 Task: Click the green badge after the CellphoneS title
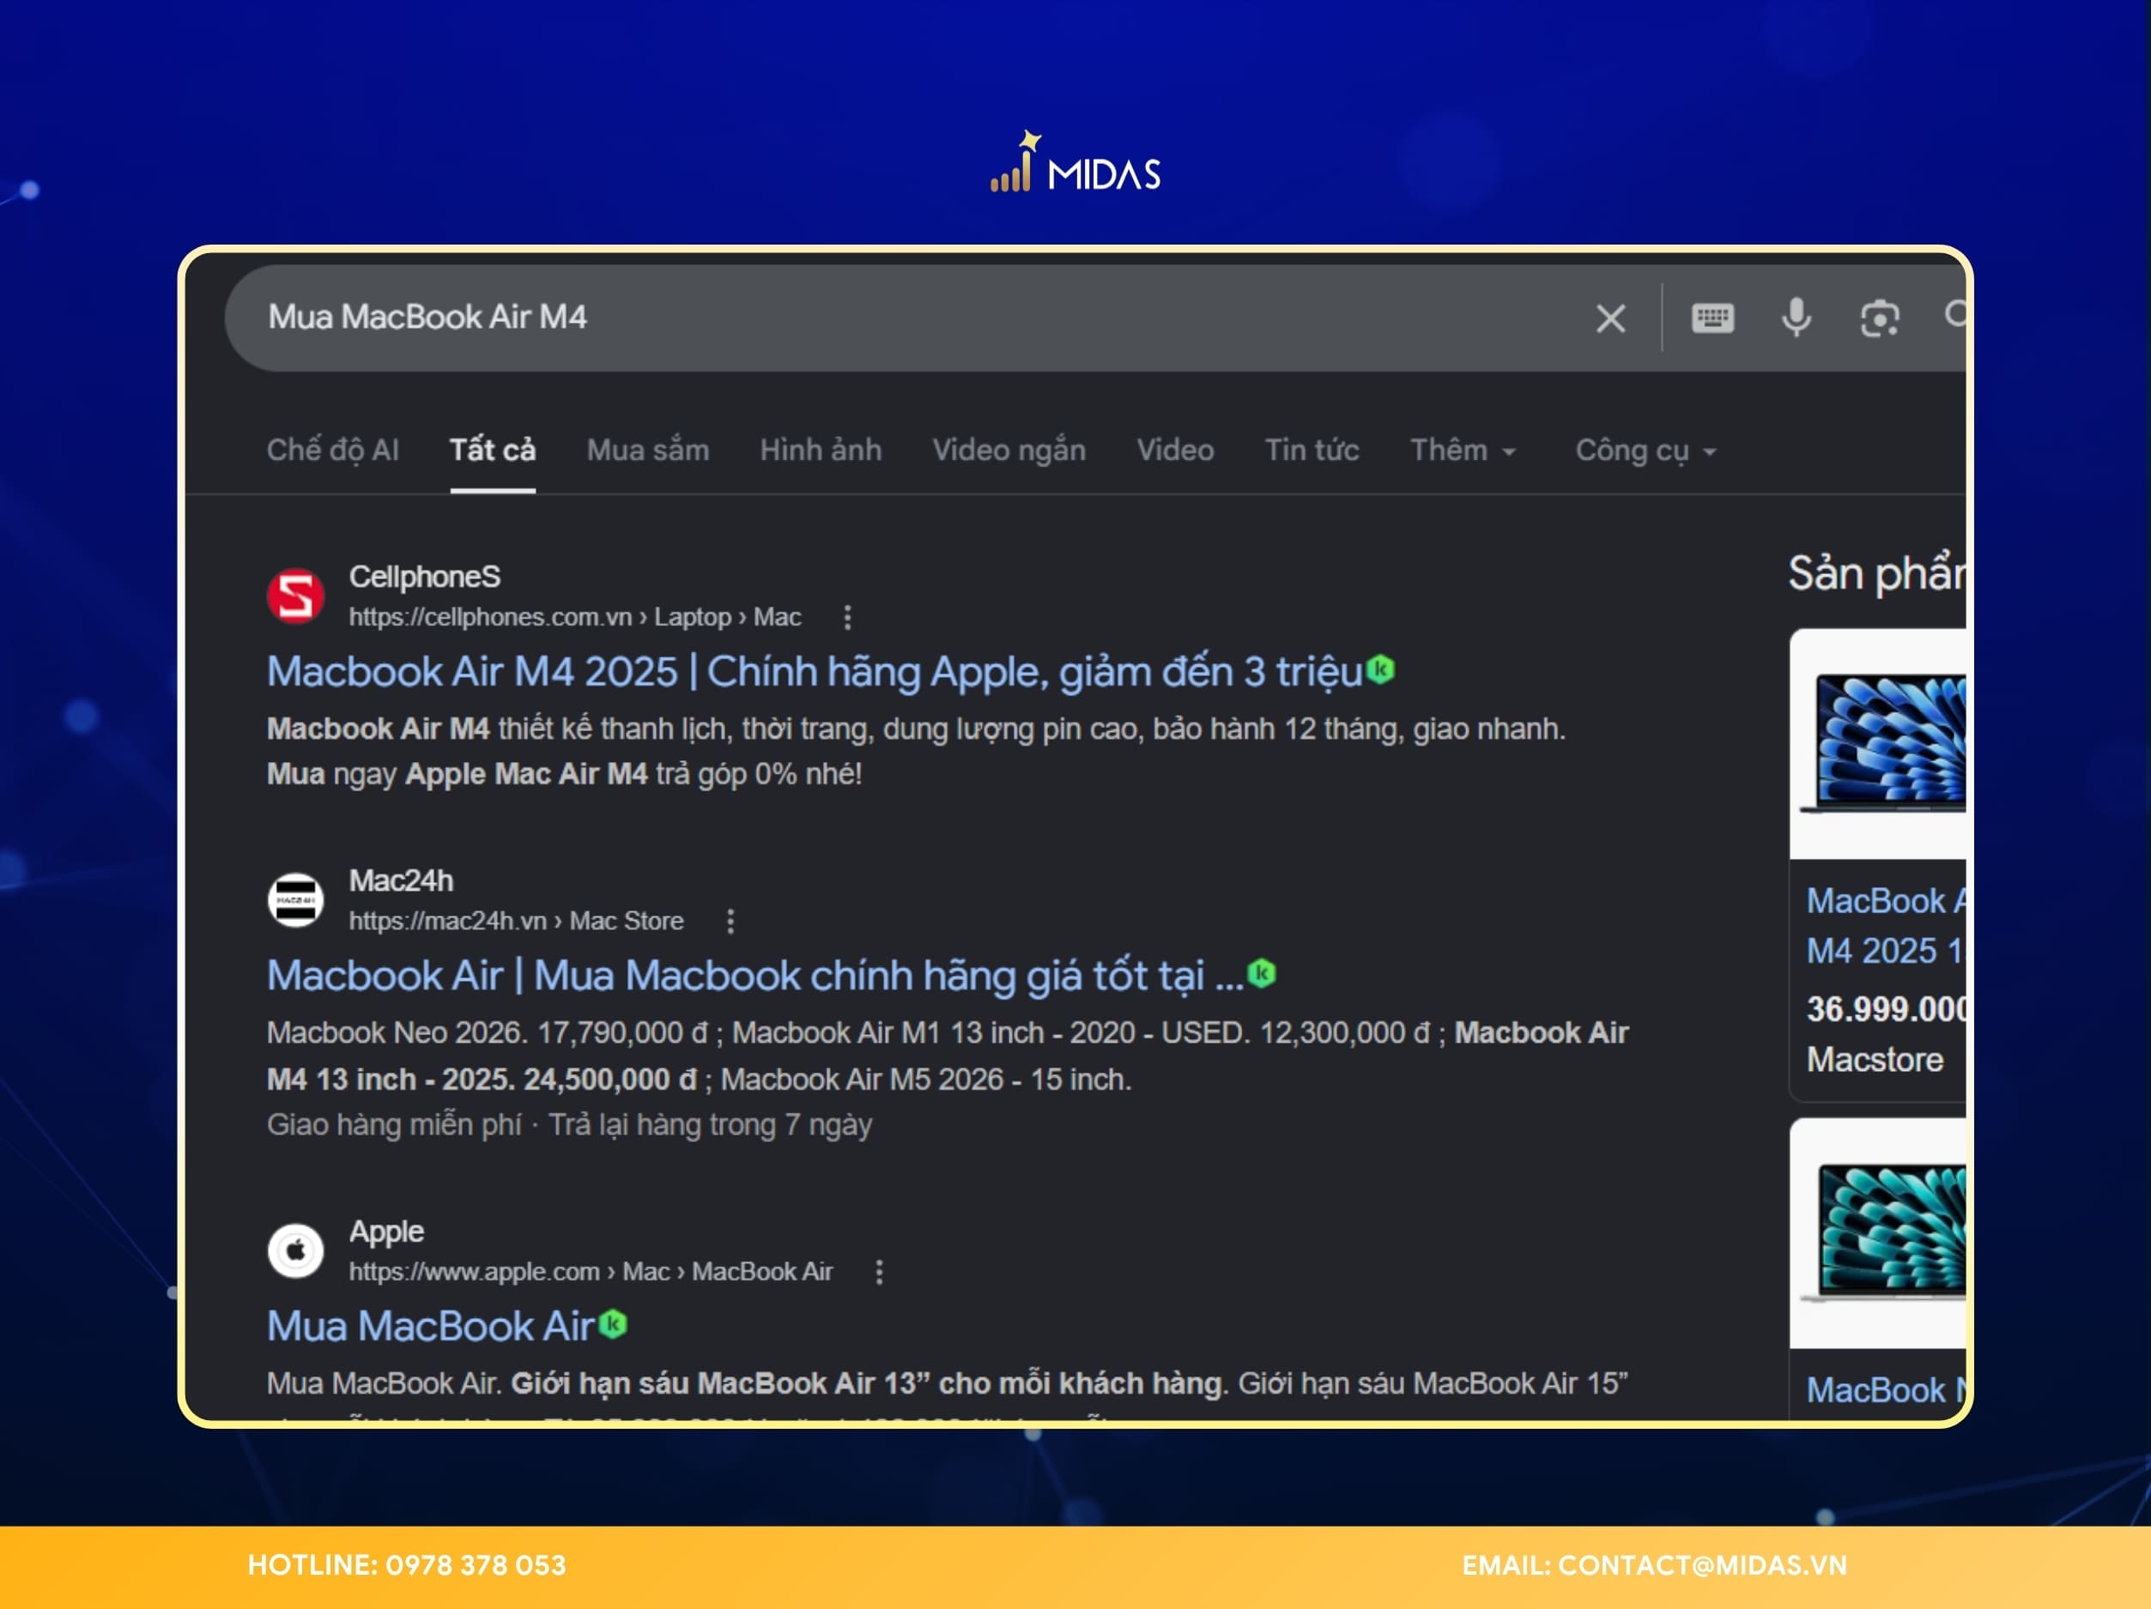pos(1381,668)
